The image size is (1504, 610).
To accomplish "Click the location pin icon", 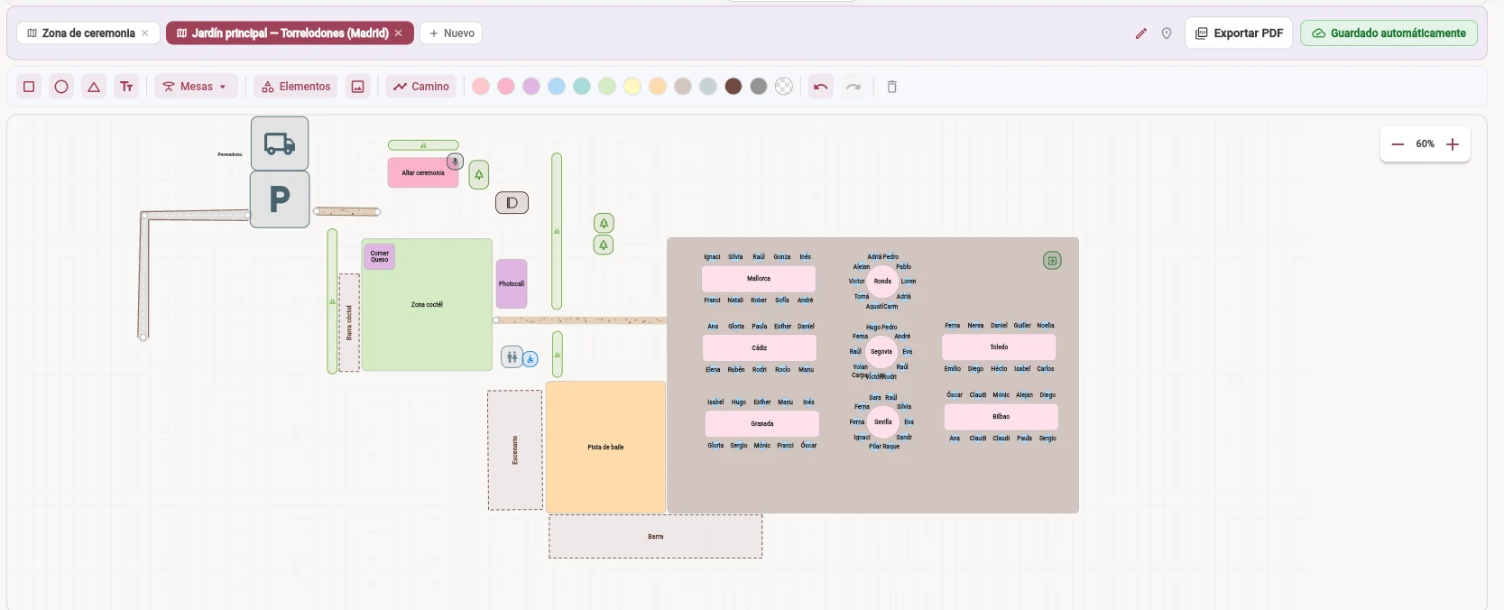I will (x=1167, y=33).
